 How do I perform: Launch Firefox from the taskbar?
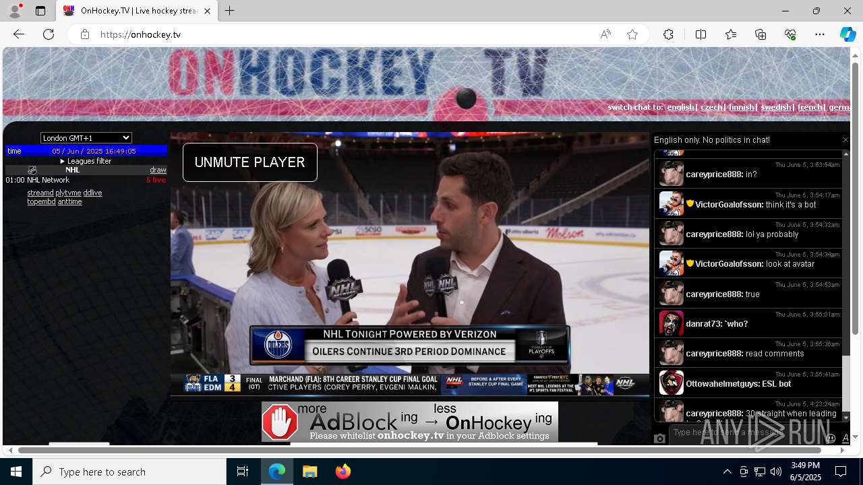pos(343,472)
